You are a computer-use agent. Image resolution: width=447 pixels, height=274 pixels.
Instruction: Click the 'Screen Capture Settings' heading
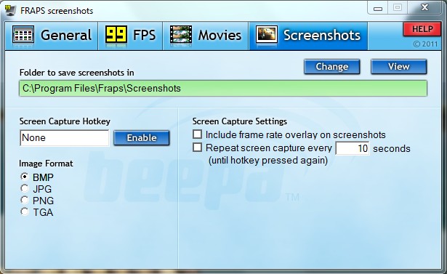click(239, 121)
